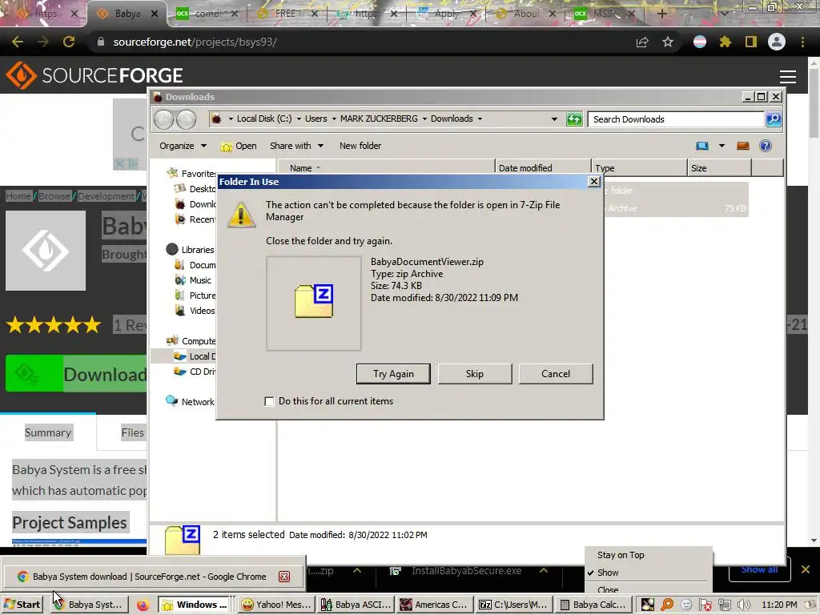Image resolution: width=820 pixels, height=615 pixels.
Task: Reload the SourceForge page in Chrome
Action: coord(69,42)
